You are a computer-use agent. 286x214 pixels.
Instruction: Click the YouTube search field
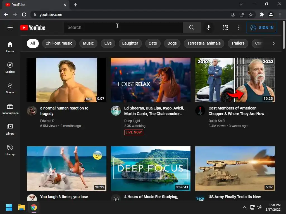pos(123,28)
